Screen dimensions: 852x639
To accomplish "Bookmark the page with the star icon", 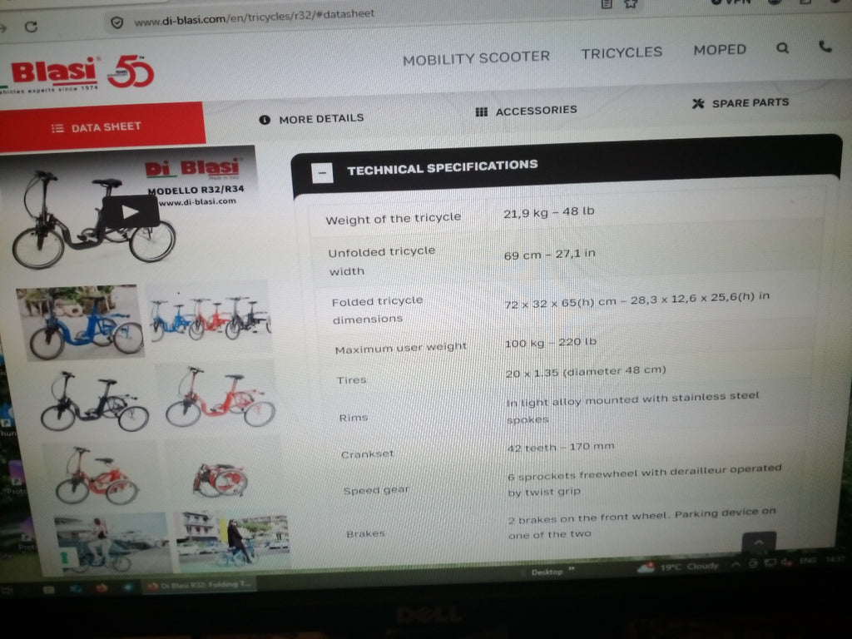I will pos(631,4).
